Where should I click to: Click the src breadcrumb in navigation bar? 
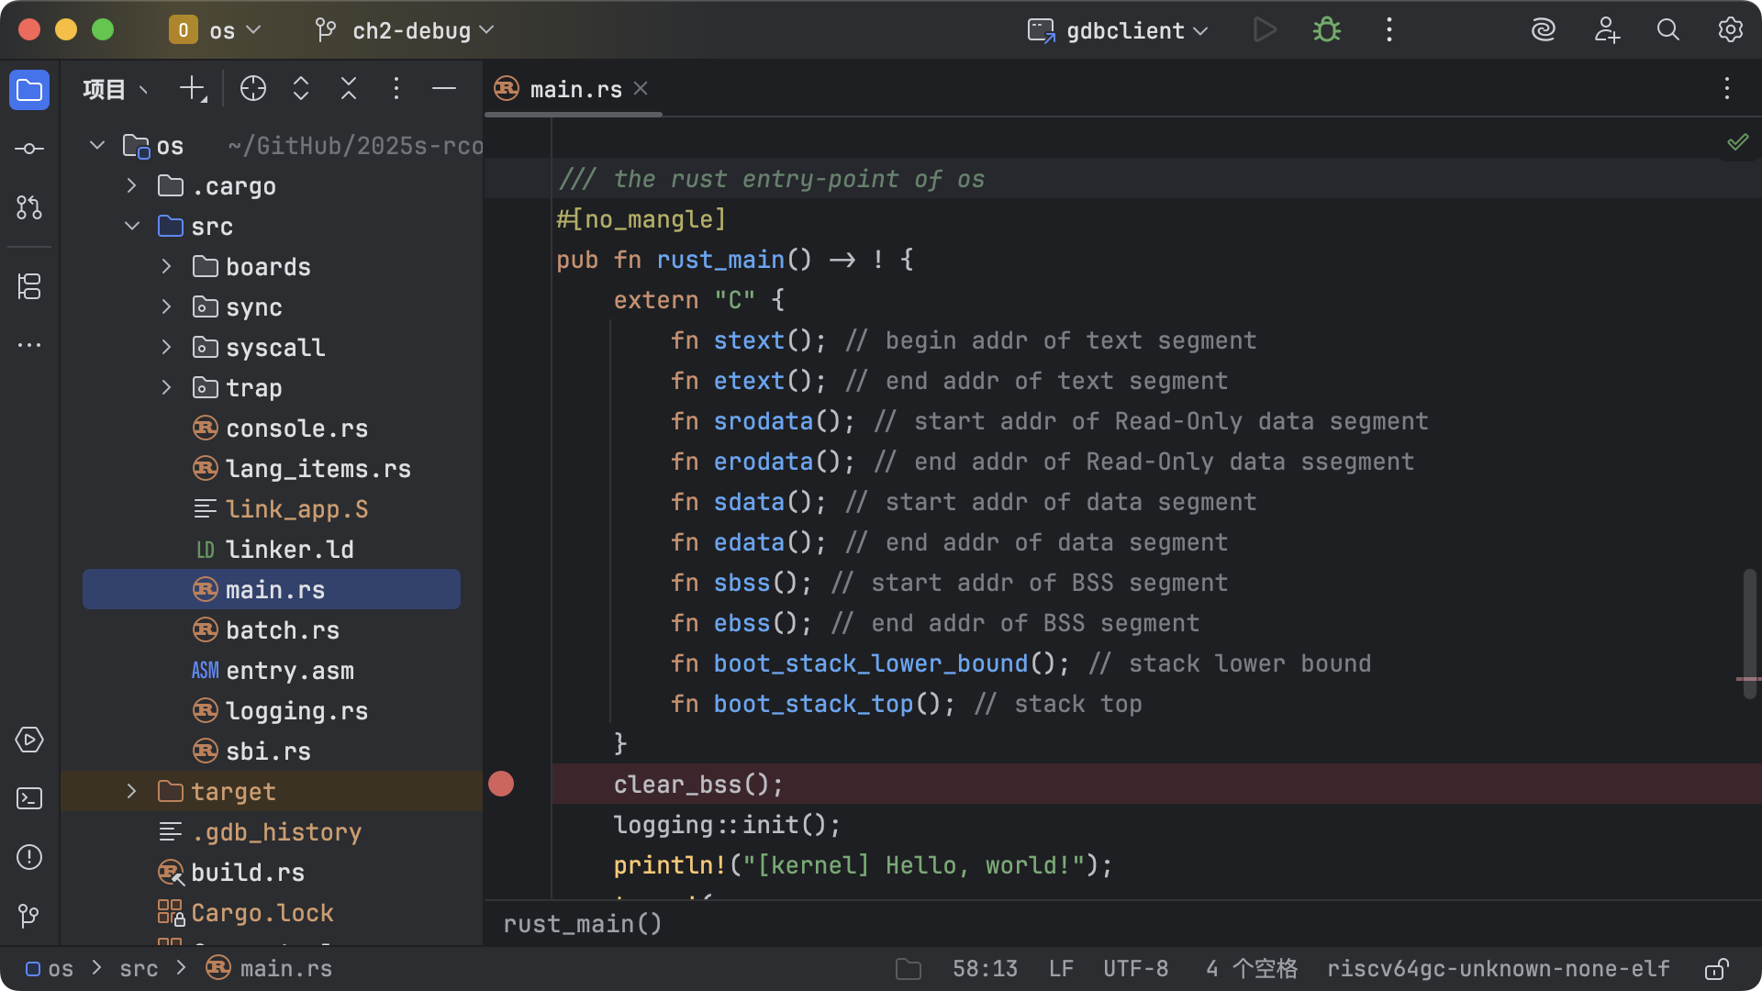[139, 969]
